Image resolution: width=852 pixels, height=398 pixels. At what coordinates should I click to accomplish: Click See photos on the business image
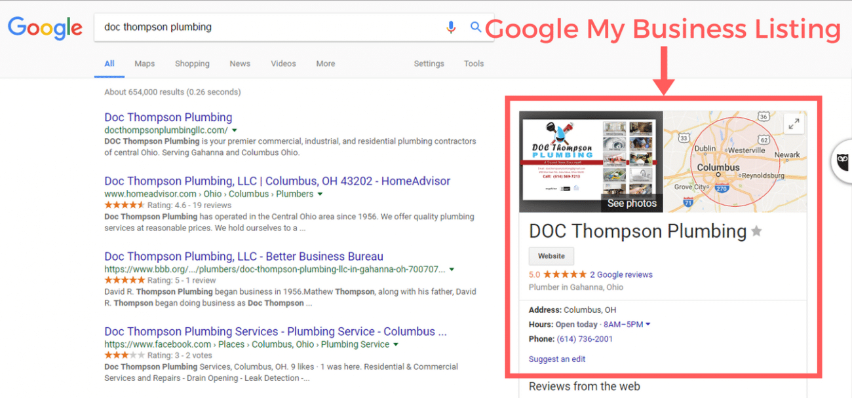[632, 203]
